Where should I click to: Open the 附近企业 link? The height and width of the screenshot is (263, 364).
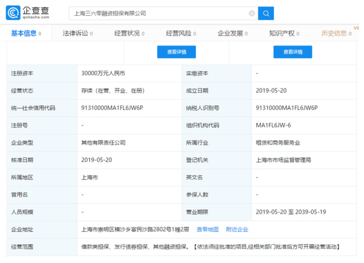tap(237, 230)
